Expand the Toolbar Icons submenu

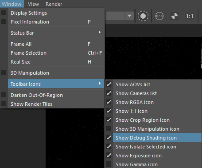56,84
